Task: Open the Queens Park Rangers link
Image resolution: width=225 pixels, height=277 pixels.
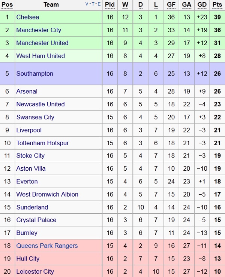Action: (47, 246)
